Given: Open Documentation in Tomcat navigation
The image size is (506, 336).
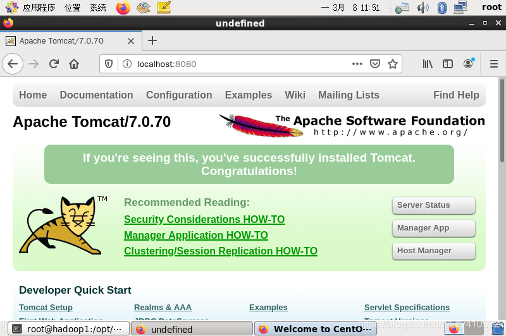Looking at the screenshot, I should [97, 95].
